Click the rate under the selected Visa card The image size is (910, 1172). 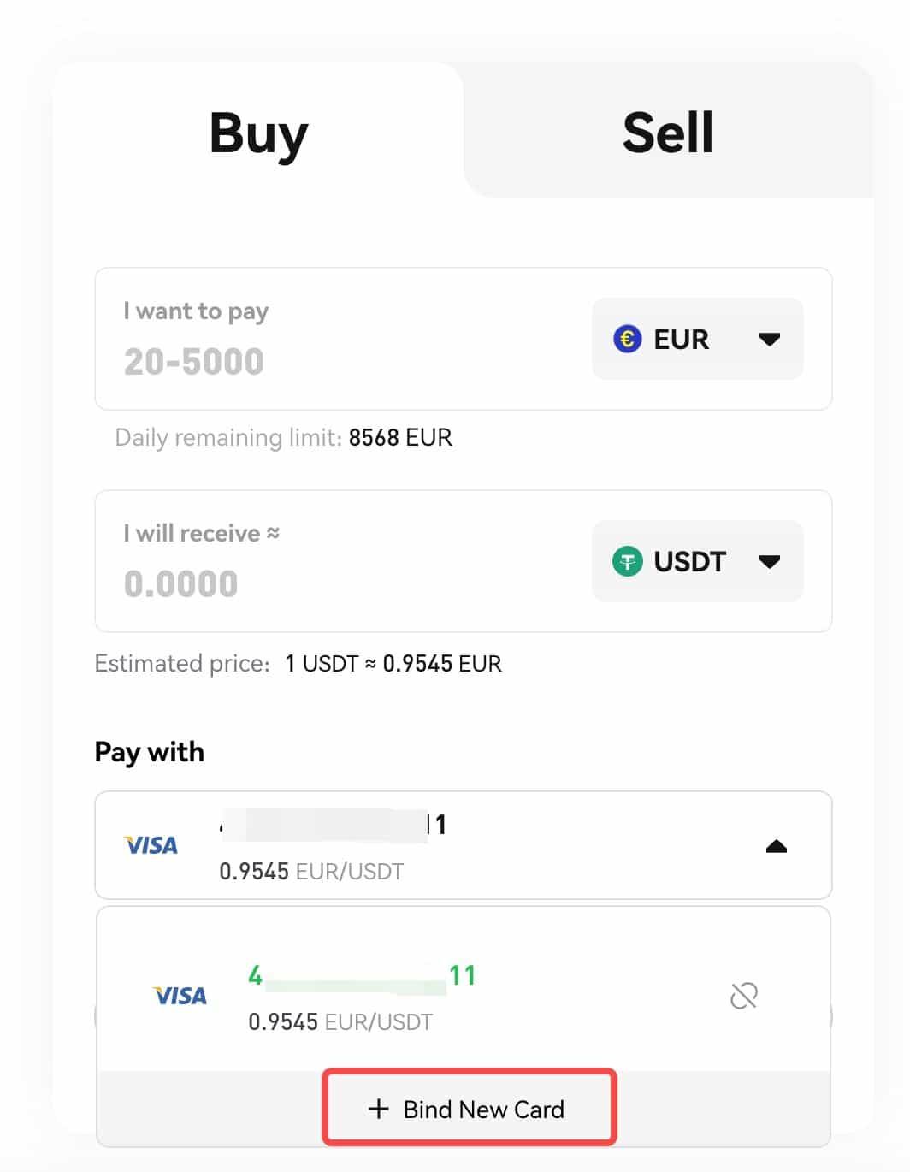click(311, 872)
